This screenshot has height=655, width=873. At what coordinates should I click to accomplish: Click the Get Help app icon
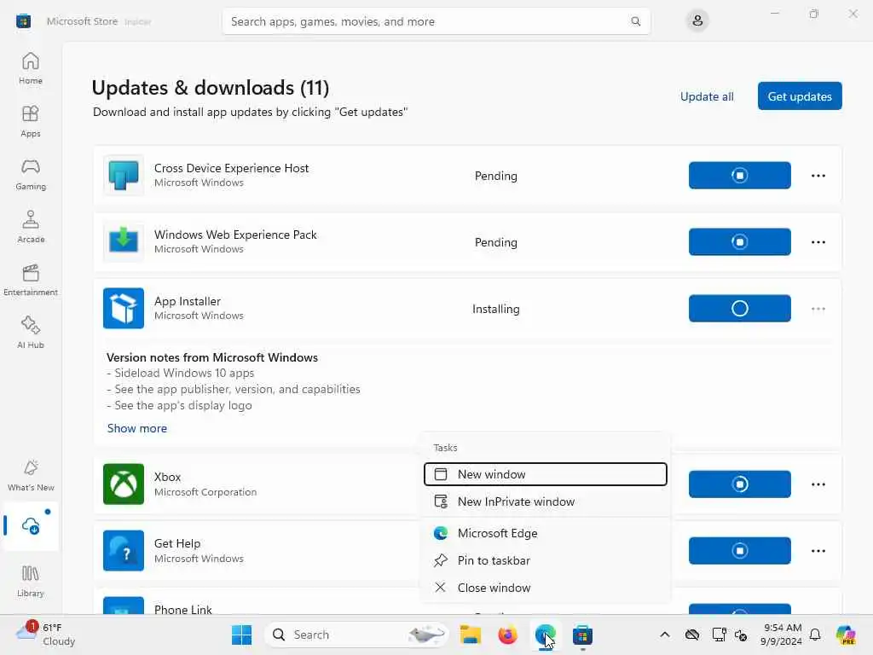[124, 550]
